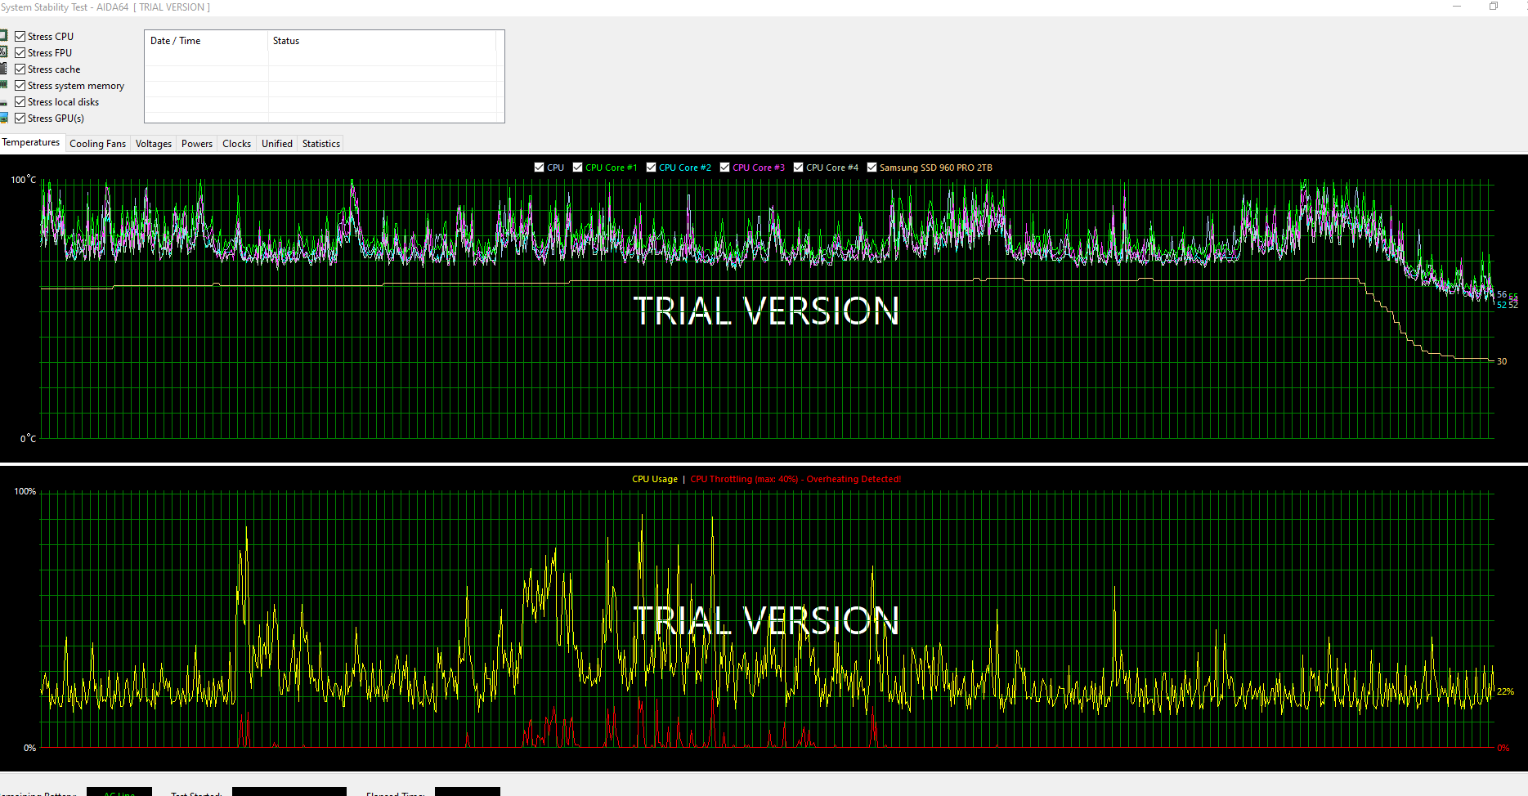The width and height of the screenshot is (1528, 796).
Task: Click the CPU Usage graph label
Action: pos(655,479)
